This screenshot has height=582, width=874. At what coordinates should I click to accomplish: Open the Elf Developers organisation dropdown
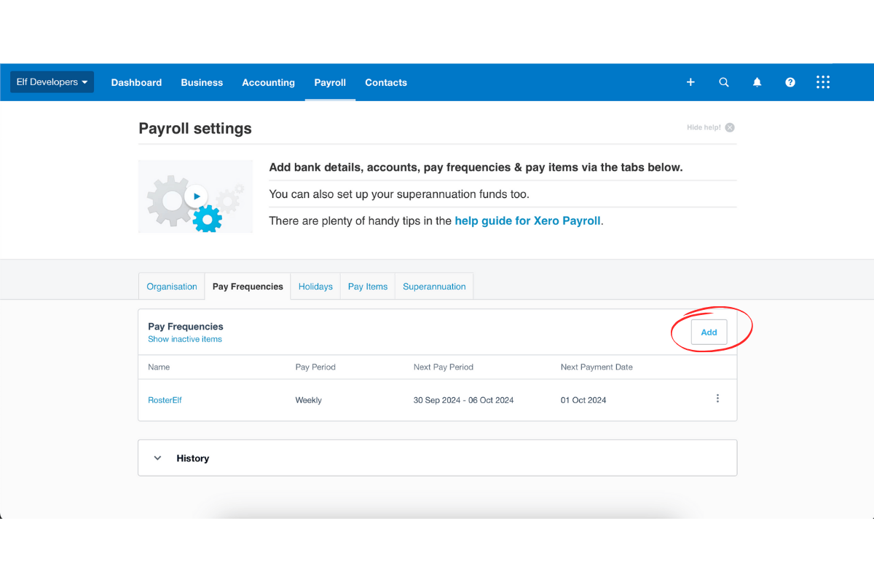click(52, 81)
